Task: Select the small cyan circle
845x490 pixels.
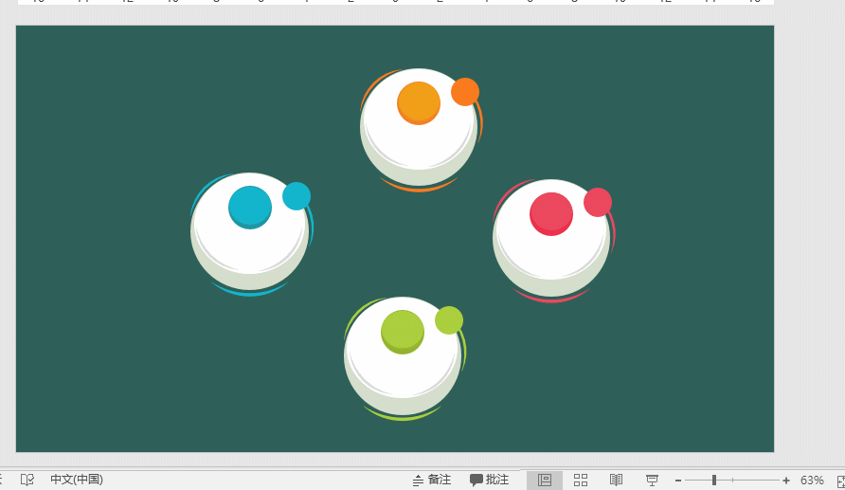Action: tap(297, 196)
